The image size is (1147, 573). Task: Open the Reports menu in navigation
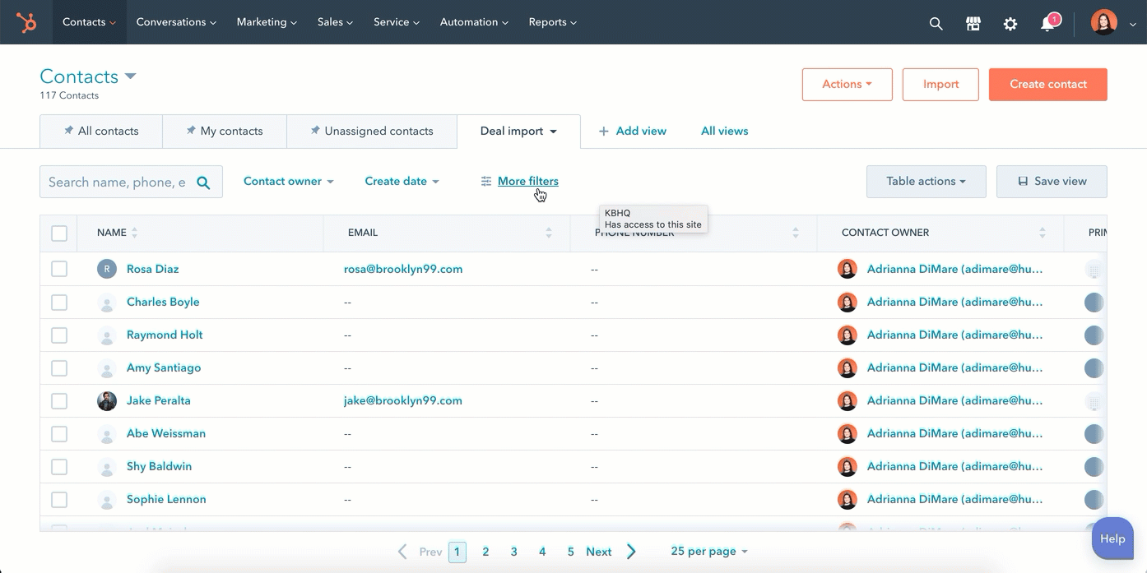pos(553,22)
